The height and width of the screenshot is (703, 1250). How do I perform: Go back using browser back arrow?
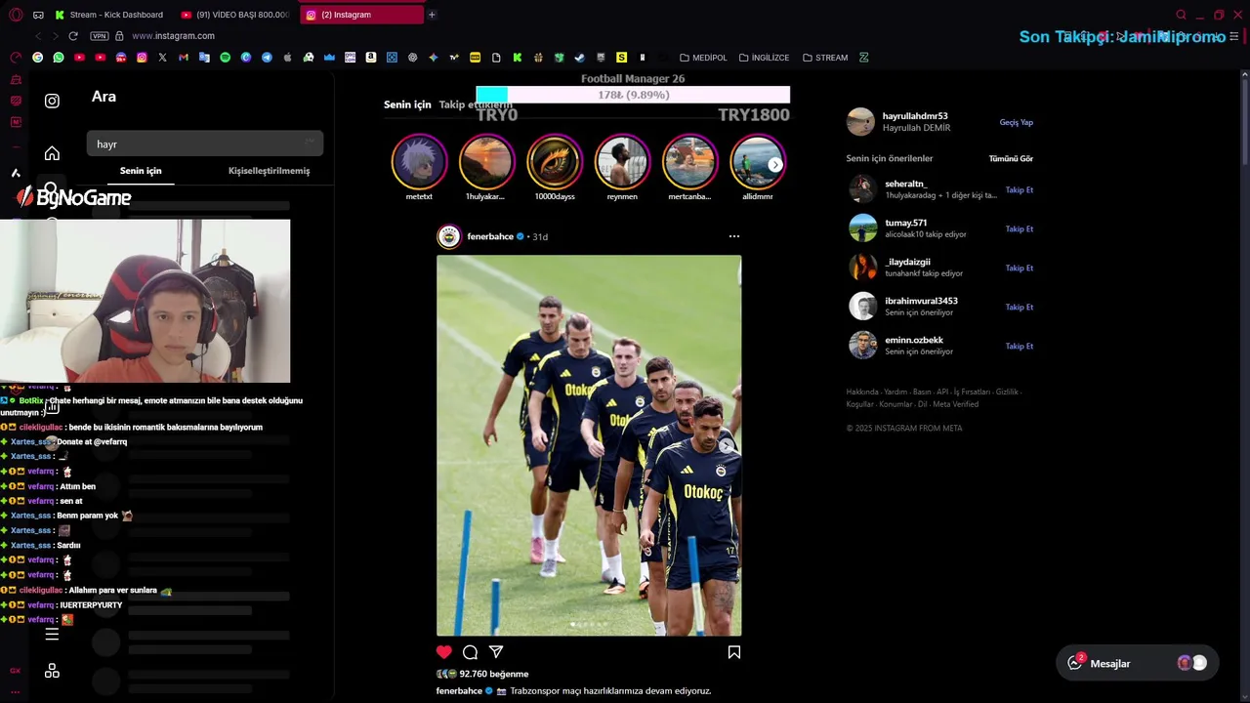pos(38,36)
